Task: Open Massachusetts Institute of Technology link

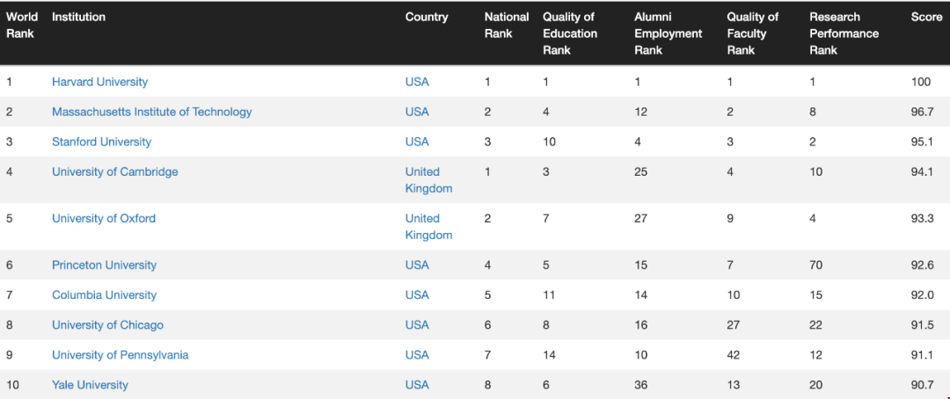Action: (151, 112)
